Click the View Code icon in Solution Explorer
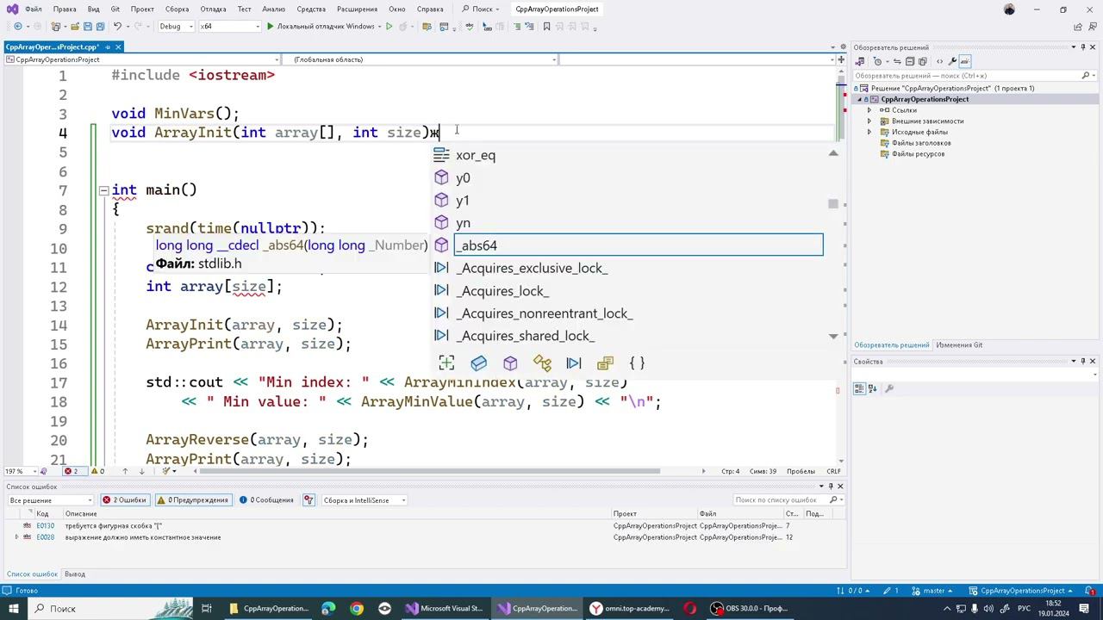The height and width of the screenshot is (620, 1103). (x=939, y=61)
